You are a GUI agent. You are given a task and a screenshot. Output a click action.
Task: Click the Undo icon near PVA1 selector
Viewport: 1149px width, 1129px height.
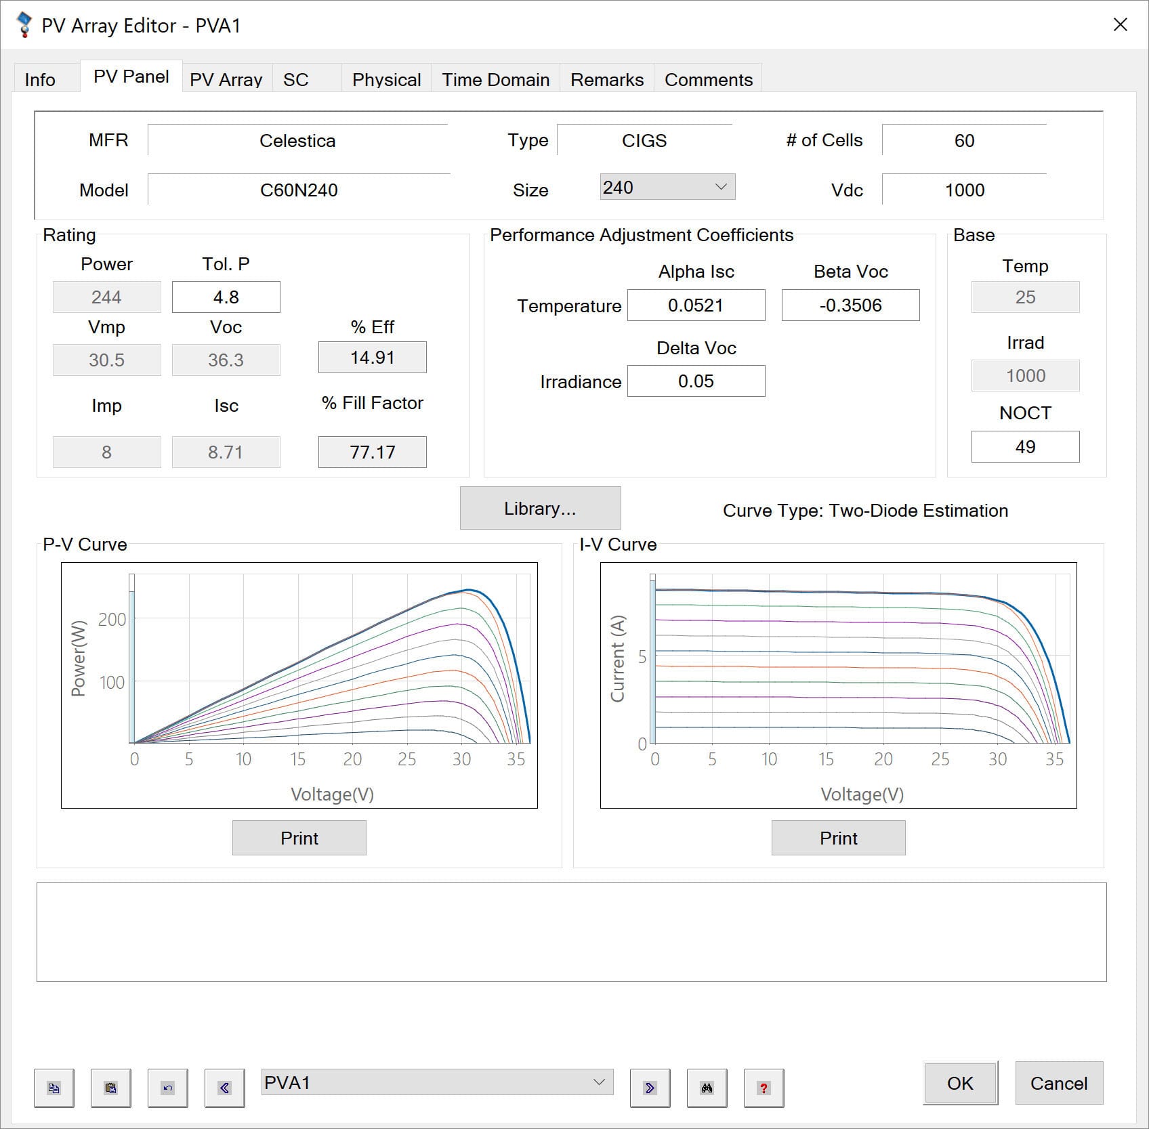[168, 1088]
